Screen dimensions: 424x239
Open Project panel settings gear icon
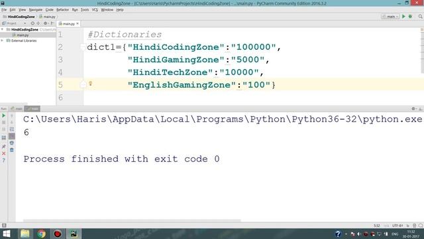pyautogui.click(x=46, y=23)
